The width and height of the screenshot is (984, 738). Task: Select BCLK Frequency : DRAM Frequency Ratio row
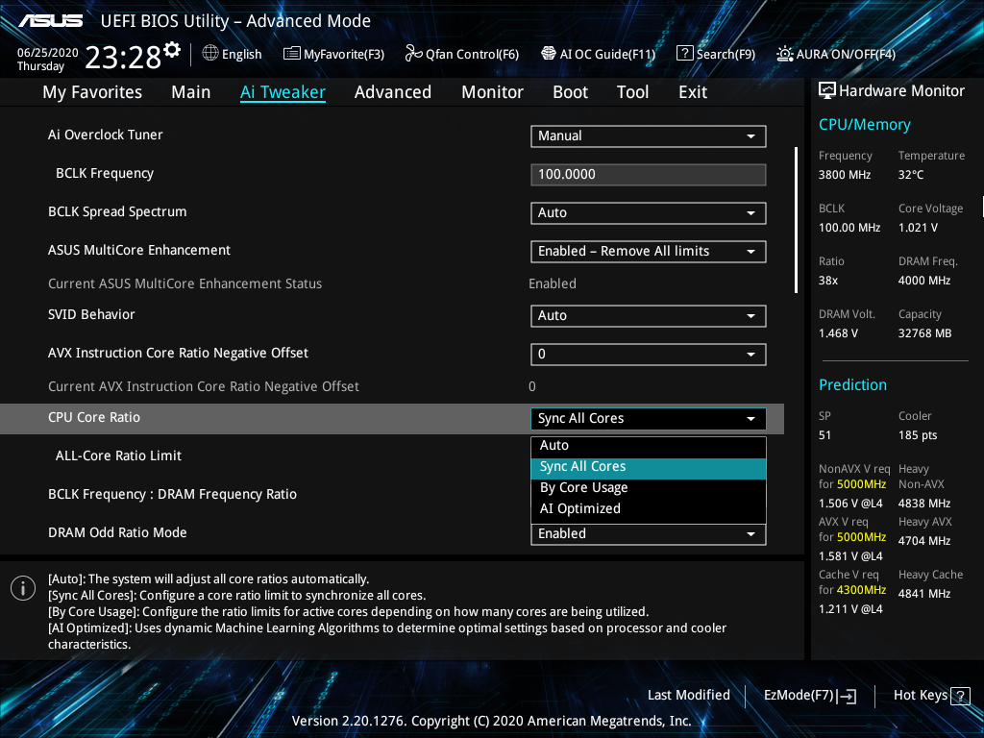[173, 495]
